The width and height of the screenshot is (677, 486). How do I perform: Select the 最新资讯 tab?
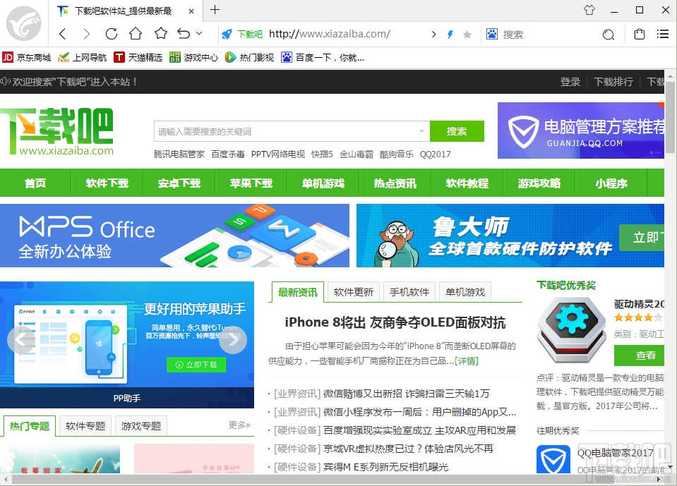tap(297, 292)
